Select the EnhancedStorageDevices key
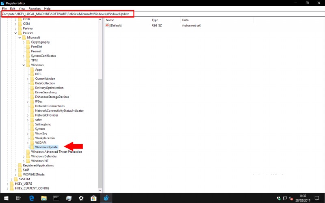This screenshot has width=325, height=203. (x=52, y=97)
